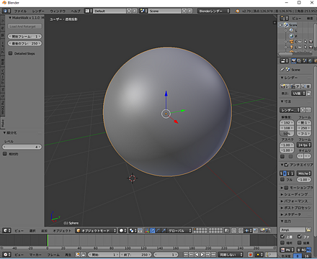
Task: Toggle the checkbox under the level slider
Action: (x=4, y=154)
